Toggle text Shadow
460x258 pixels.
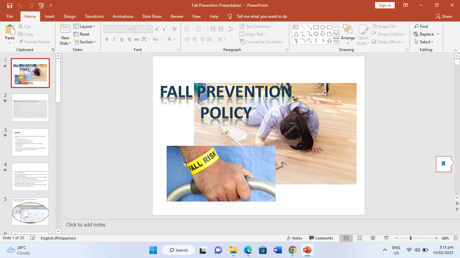(129, 39)
